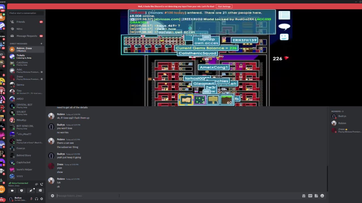Select the Robinn, Zreex group DM
362x203 pixels.
point(26,49)
